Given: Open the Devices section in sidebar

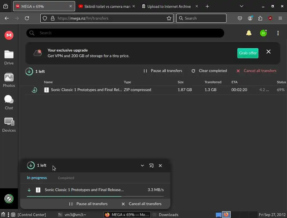Looking at the screenshot, I should (9, 125).
